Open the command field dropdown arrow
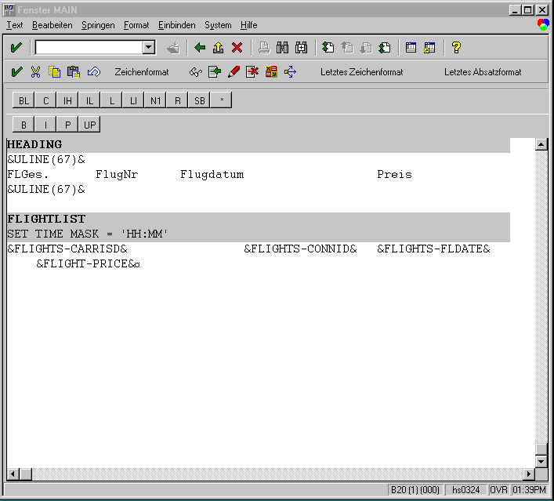Screen dimensions: 554x501 pos(148,48)
